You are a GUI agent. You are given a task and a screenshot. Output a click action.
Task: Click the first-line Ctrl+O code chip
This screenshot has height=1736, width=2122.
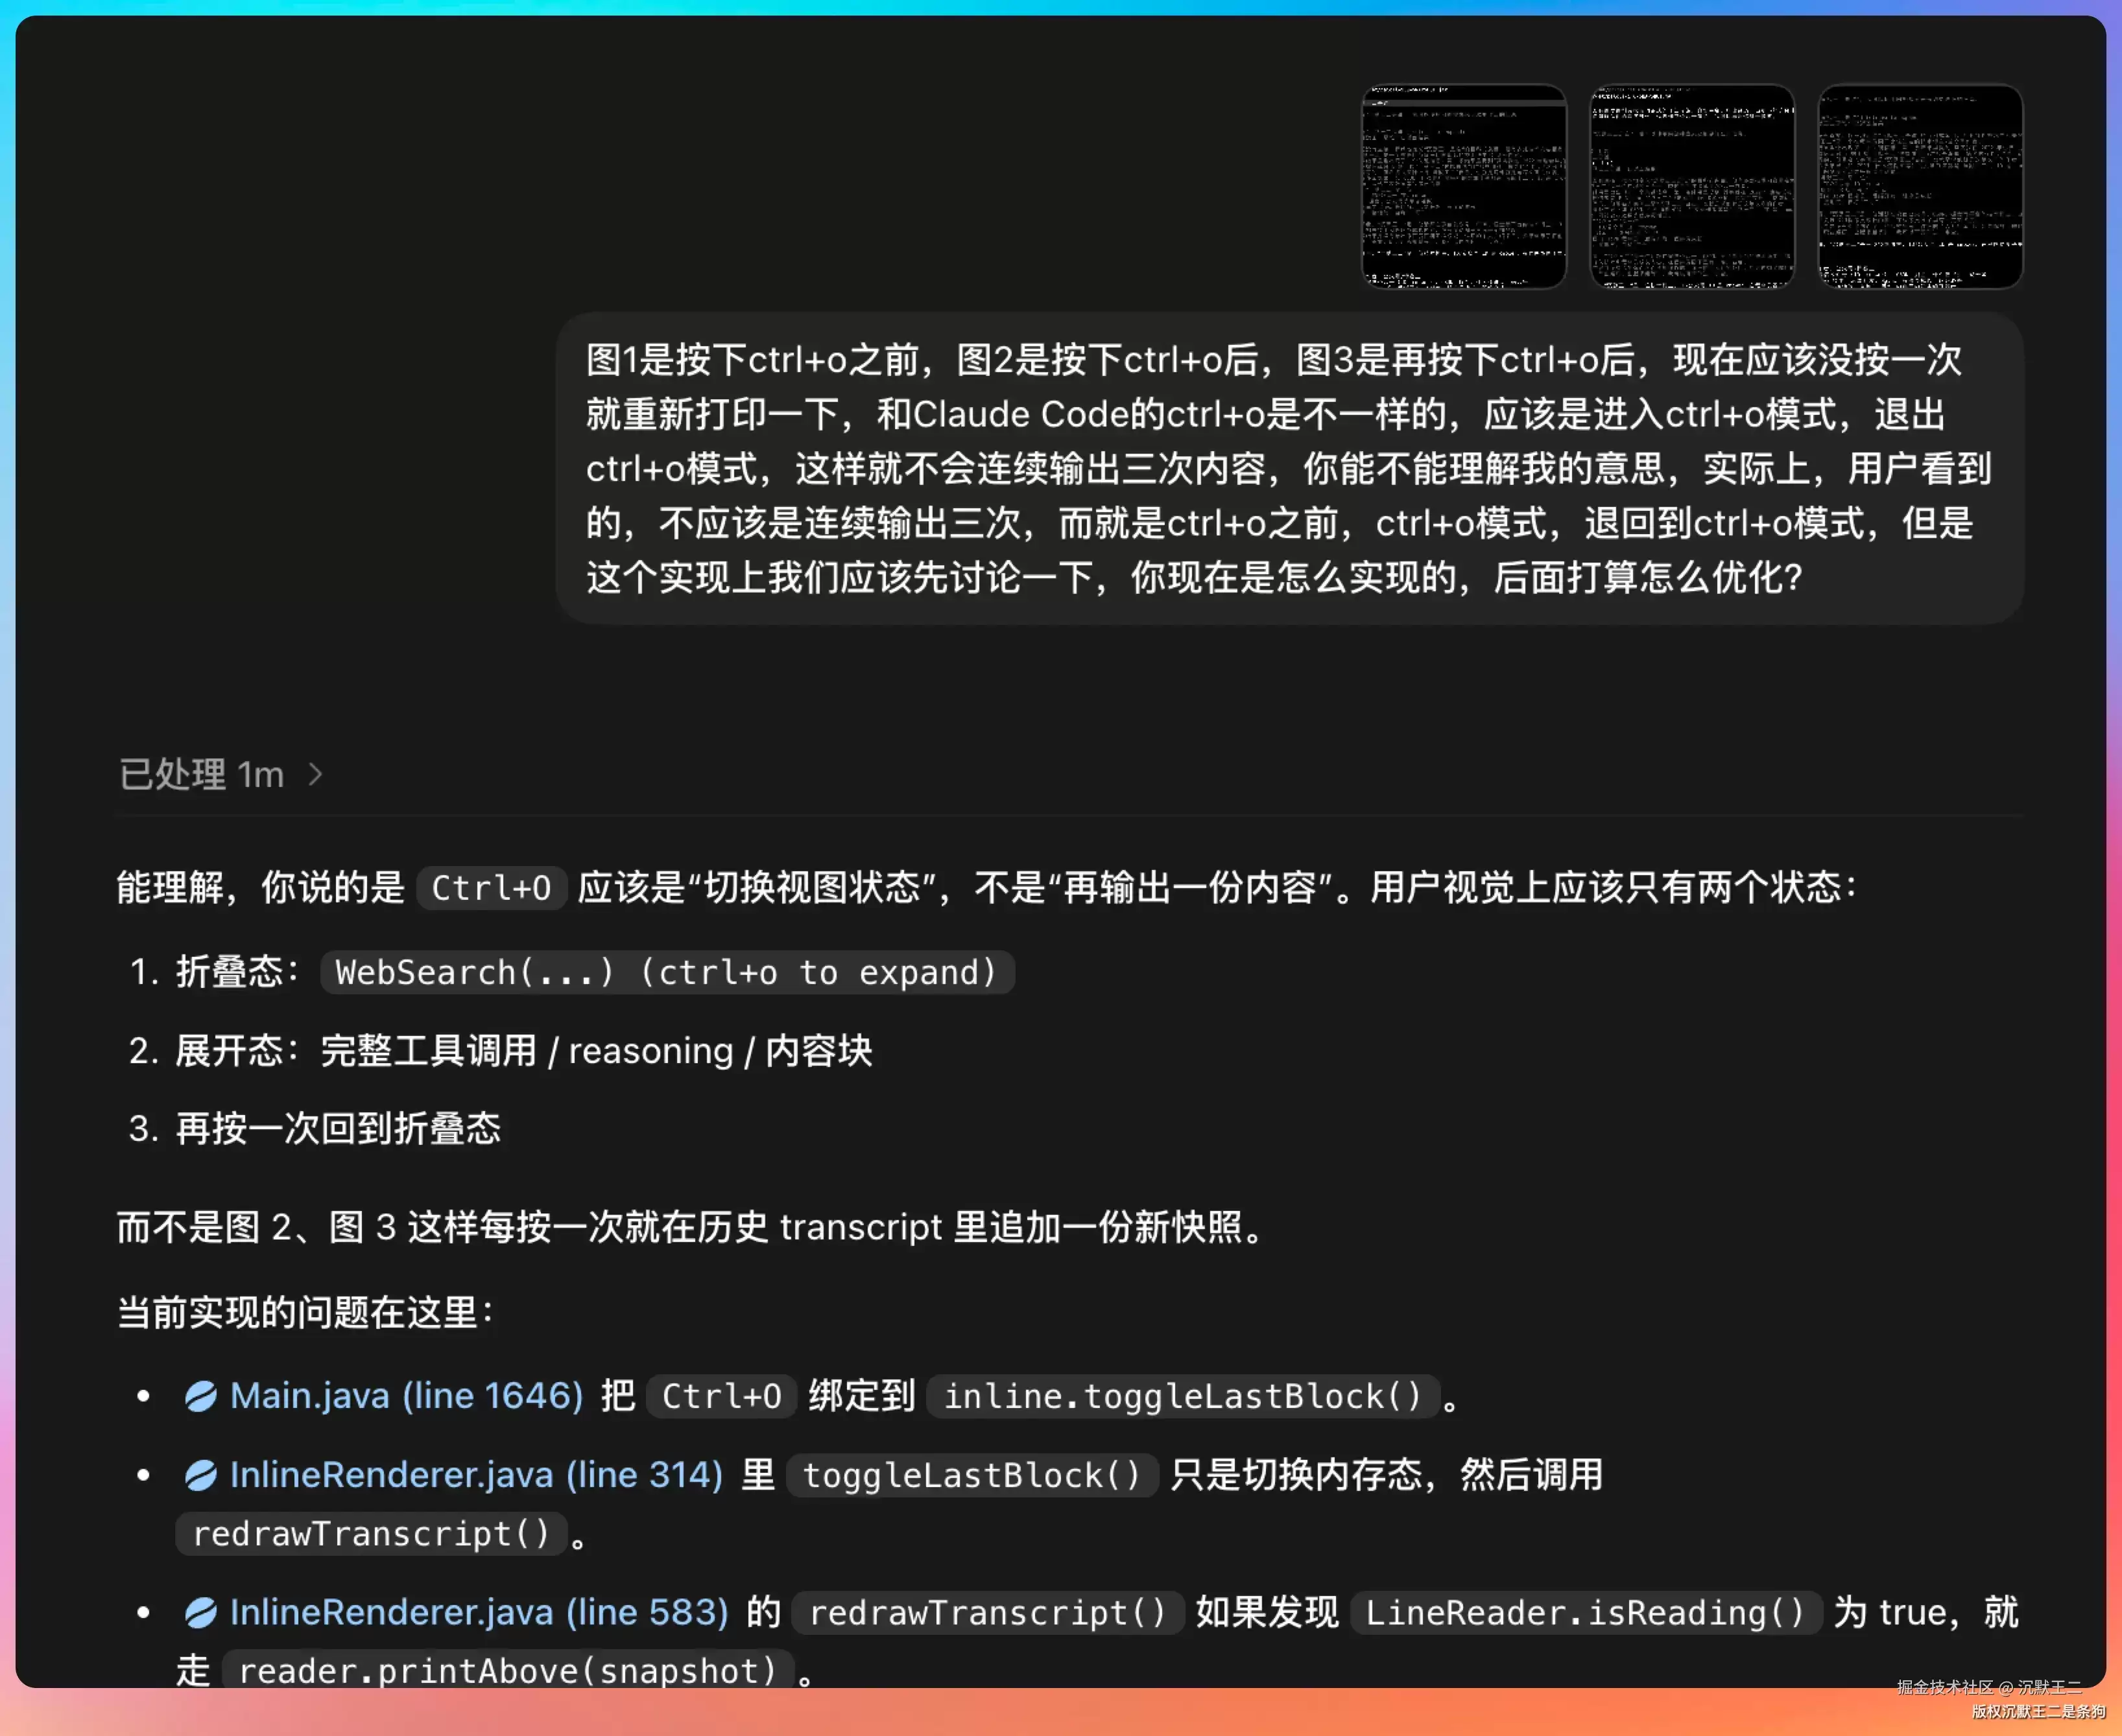(491, 887)
